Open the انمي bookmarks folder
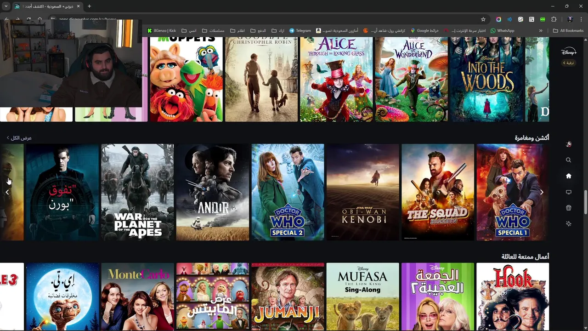Image resolution: width=588 pixels, height=331 pixels. click(x=189, y=31)
